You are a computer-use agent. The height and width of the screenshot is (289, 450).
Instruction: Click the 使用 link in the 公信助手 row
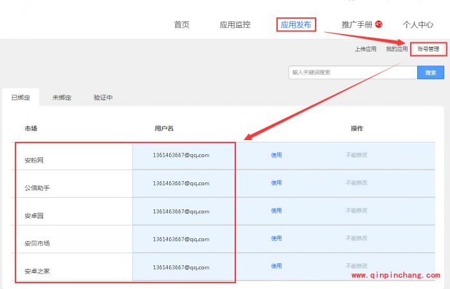[x=276, y=183]
